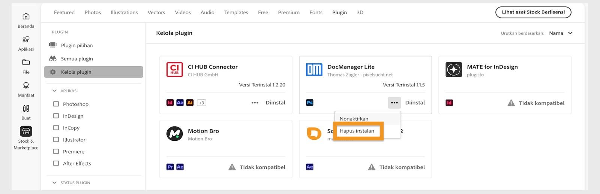Click After Effects badge on CI HUB card
Screen dimensions: 600x194
180,103
